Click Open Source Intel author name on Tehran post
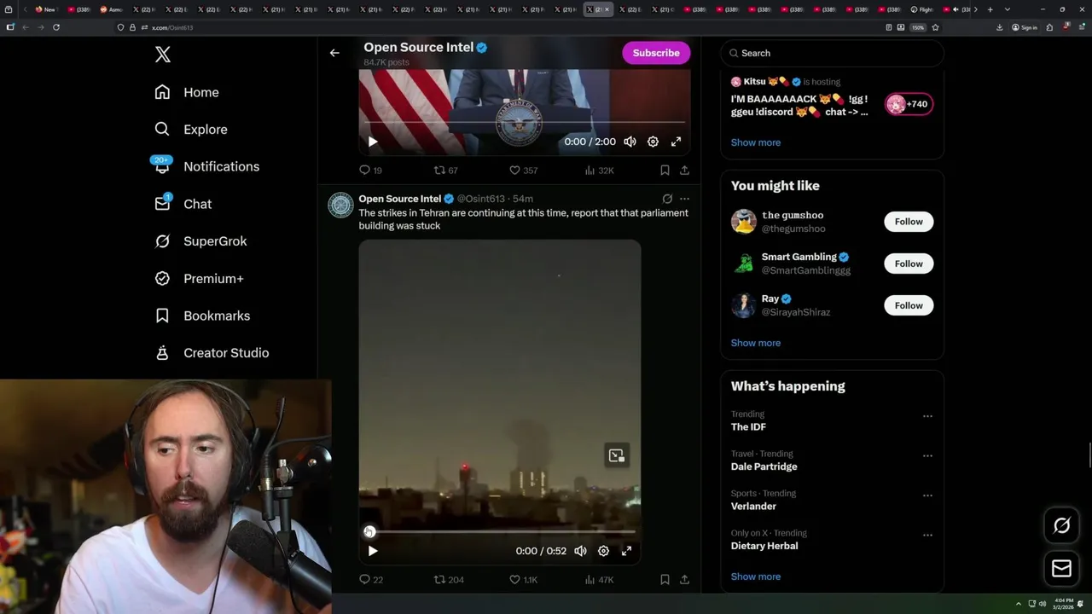Screen dimensions: 1092x614 400,199
